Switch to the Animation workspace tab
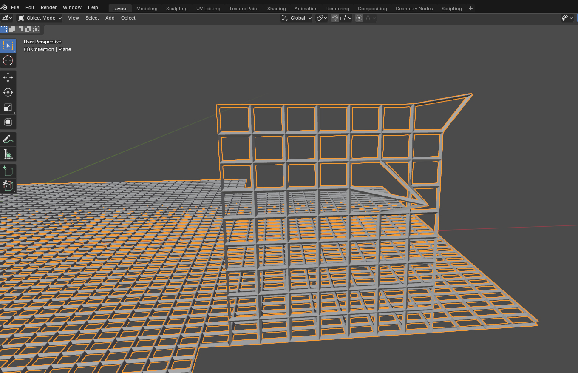 (306, 9)
